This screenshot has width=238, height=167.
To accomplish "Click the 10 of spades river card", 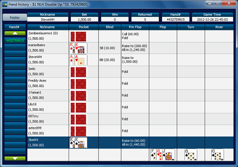I will pyautogui.click(x=217, y=155).
